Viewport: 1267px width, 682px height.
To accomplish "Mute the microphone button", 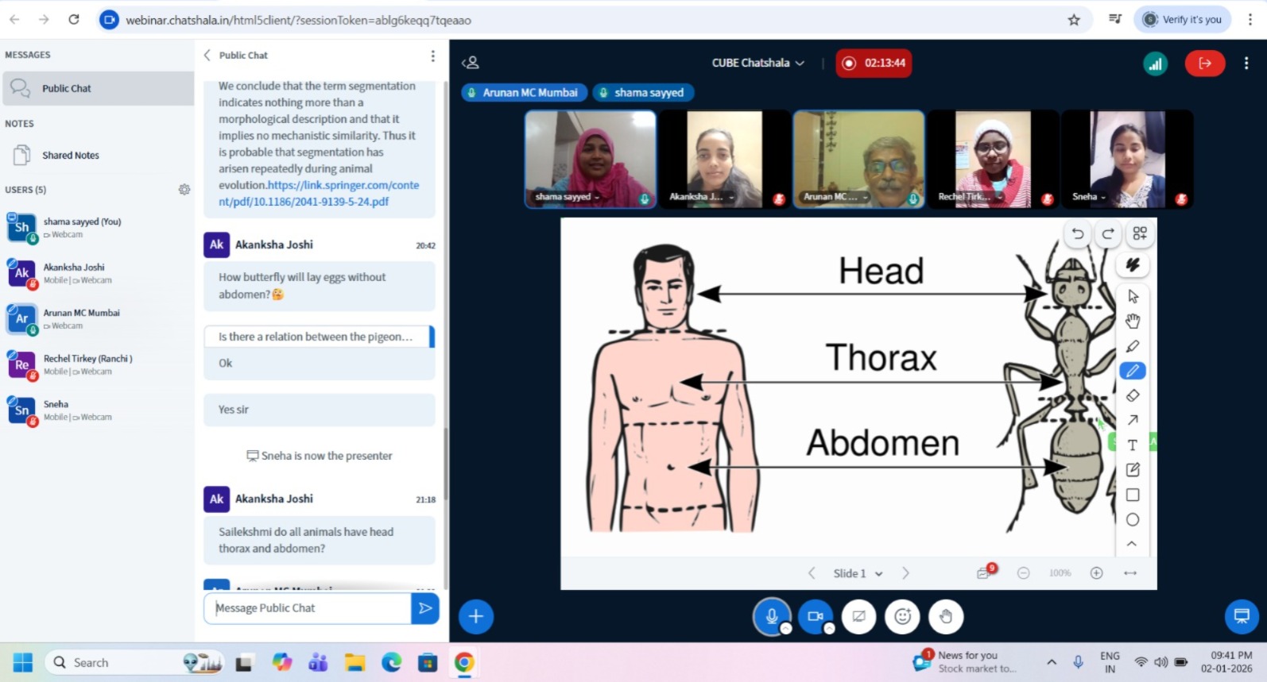I will [x=771, y=616].
